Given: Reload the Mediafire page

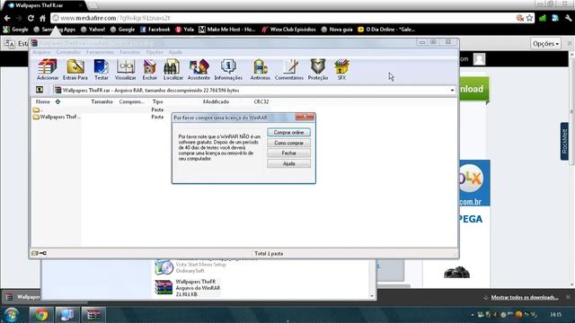Looking at the screenshot, I should [x=31, y=18].
